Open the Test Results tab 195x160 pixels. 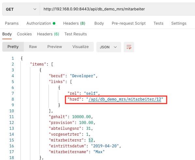(76, 34)
